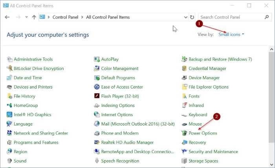Viewport: 275px width, 168px height.
Task: Click the Devices and Printers icon
Action: coord(9,87)
